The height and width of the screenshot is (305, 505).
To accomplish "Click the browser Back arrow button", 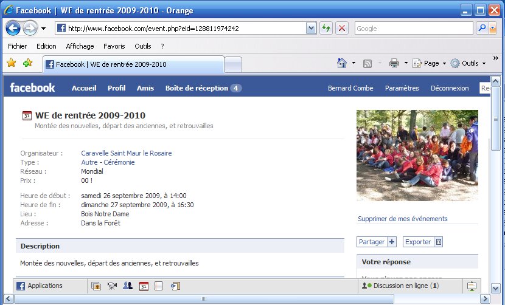I will (x=13, y=29).
